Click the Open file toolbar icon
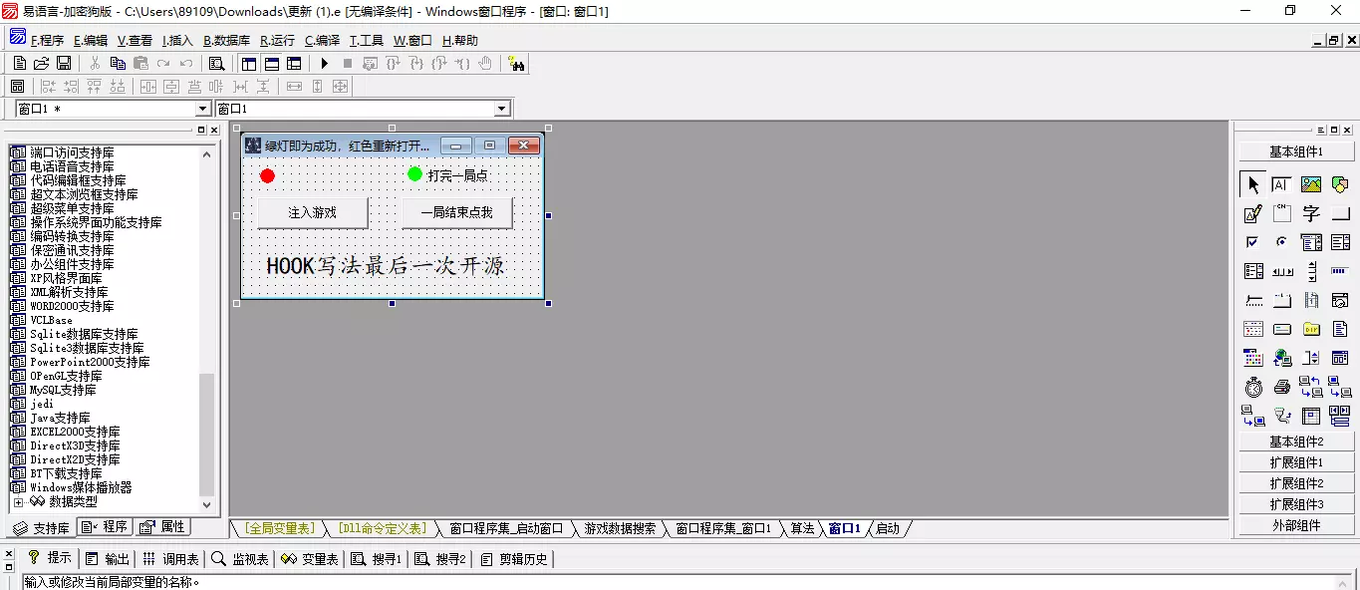 pos(41,64)
